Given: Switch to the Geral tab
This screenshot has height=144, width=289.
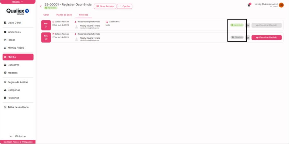Looking at the screenshot, I should 46,15.
